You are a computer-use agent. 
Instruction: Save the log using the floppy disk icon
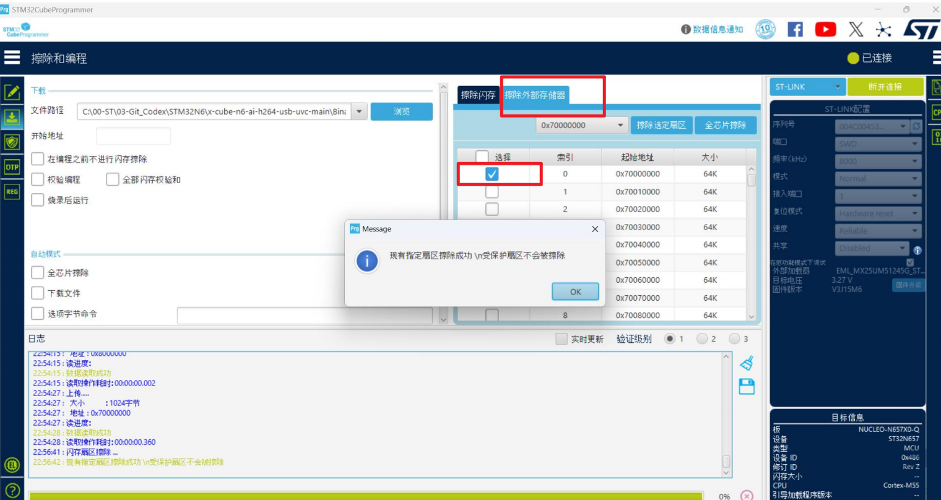(747, 387)
